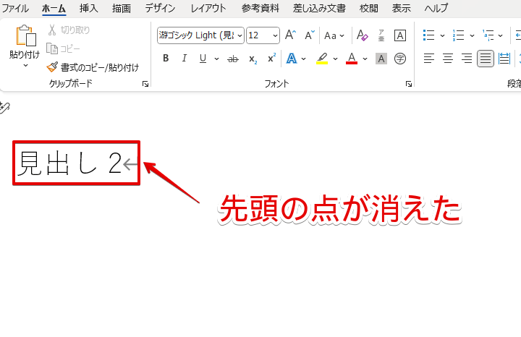521x337 pixels.
Task: Switch to the レイアウト tab
Action: click(208, 9)
